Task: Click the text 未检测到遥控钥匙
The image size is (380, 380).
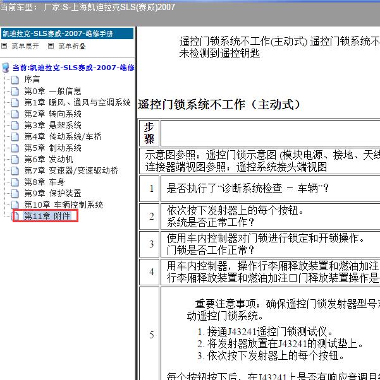Action: pyautogui.click(x=219, y=53)
